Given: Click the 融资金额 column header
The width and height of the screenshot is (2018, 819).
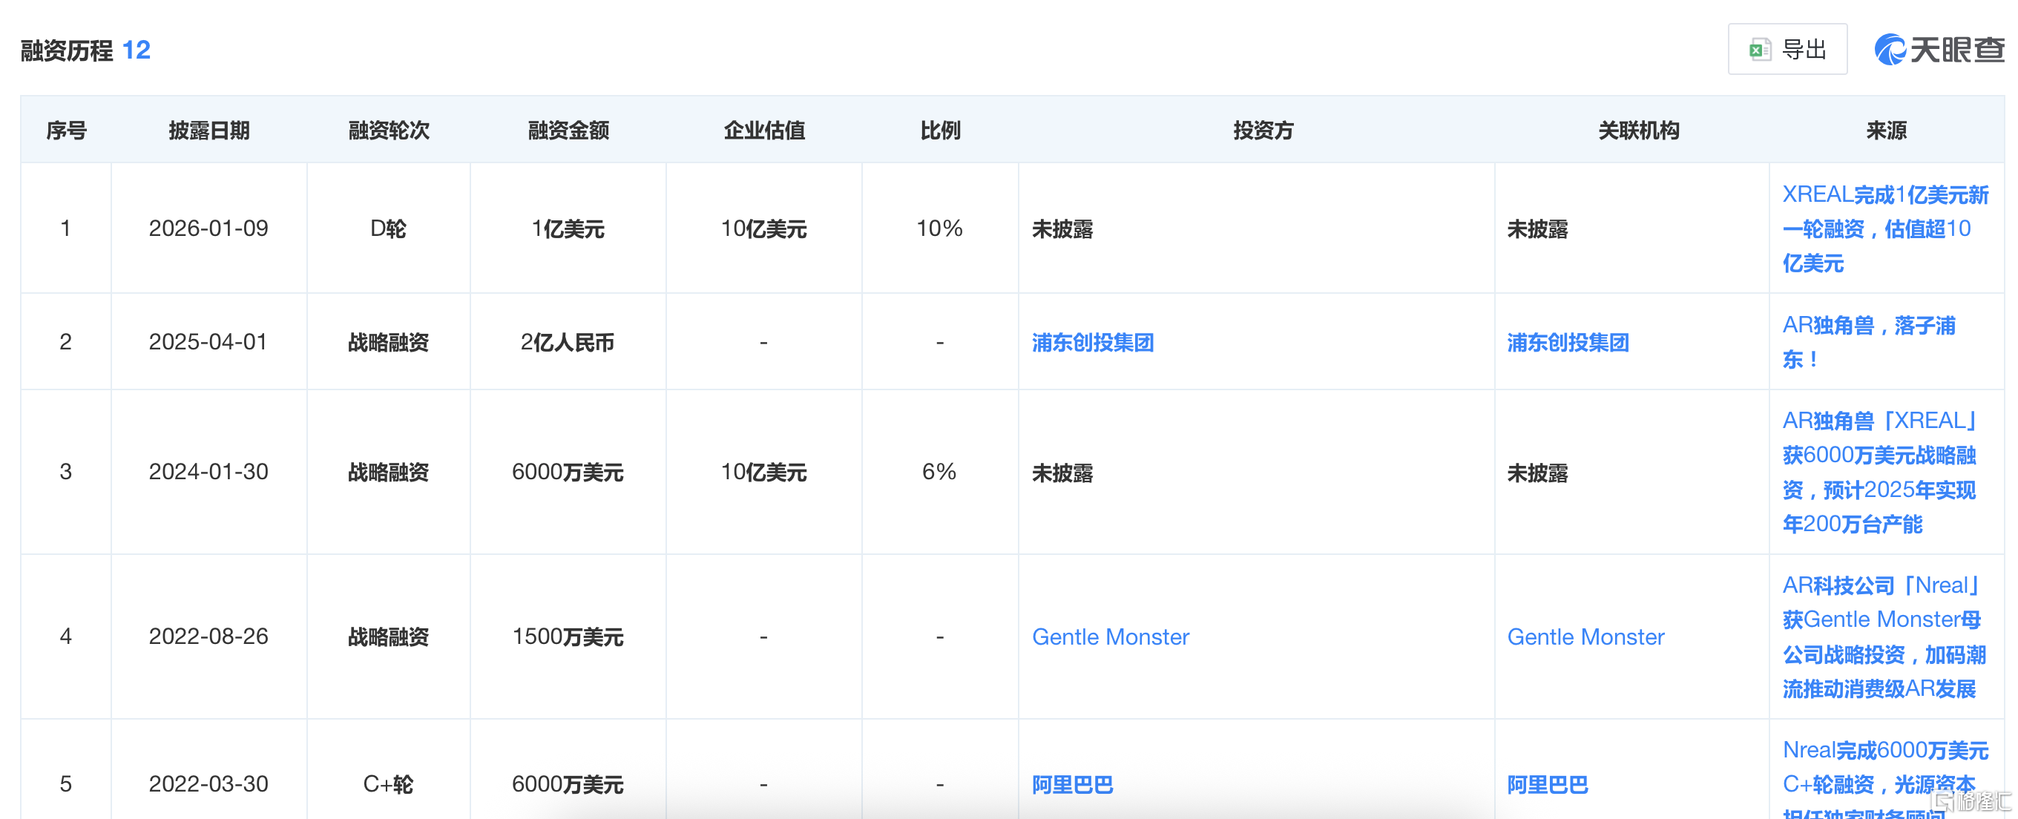Looking at the screenshot, I should [x=568, y=130].
